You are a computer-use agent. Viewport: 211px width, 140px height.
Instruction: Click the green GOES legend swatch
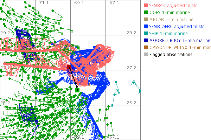pyautogui.click(x=145, y=12)
